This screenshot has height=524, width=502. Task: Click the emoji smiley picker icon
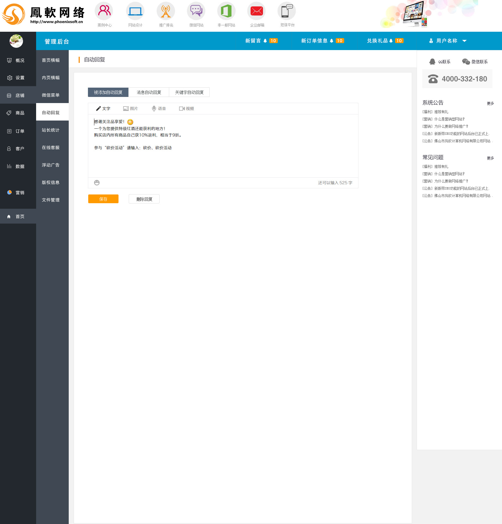tap(97, 183)
